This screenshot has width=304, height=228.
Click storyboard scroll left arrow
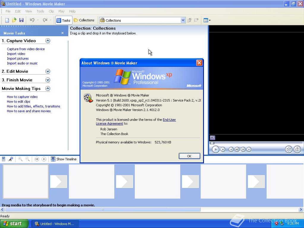click(2, 210)
